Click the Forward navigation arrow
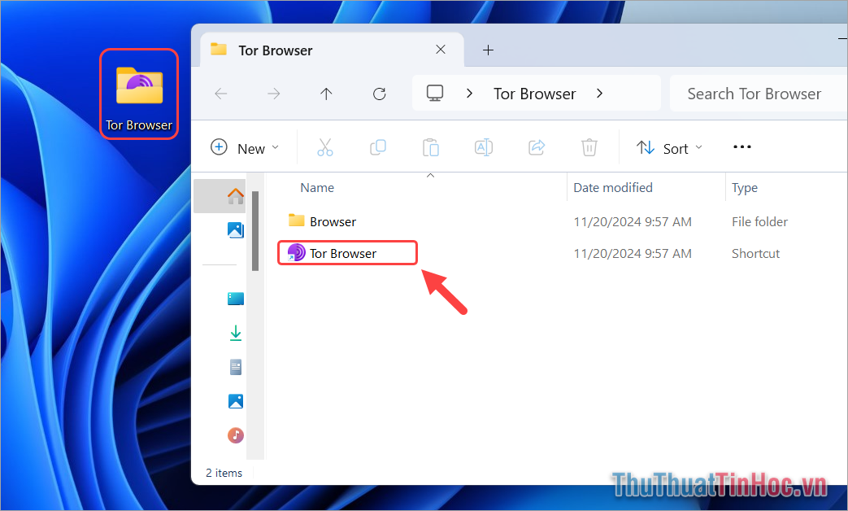This screenshot has width=848, height=511. (274, 94)
